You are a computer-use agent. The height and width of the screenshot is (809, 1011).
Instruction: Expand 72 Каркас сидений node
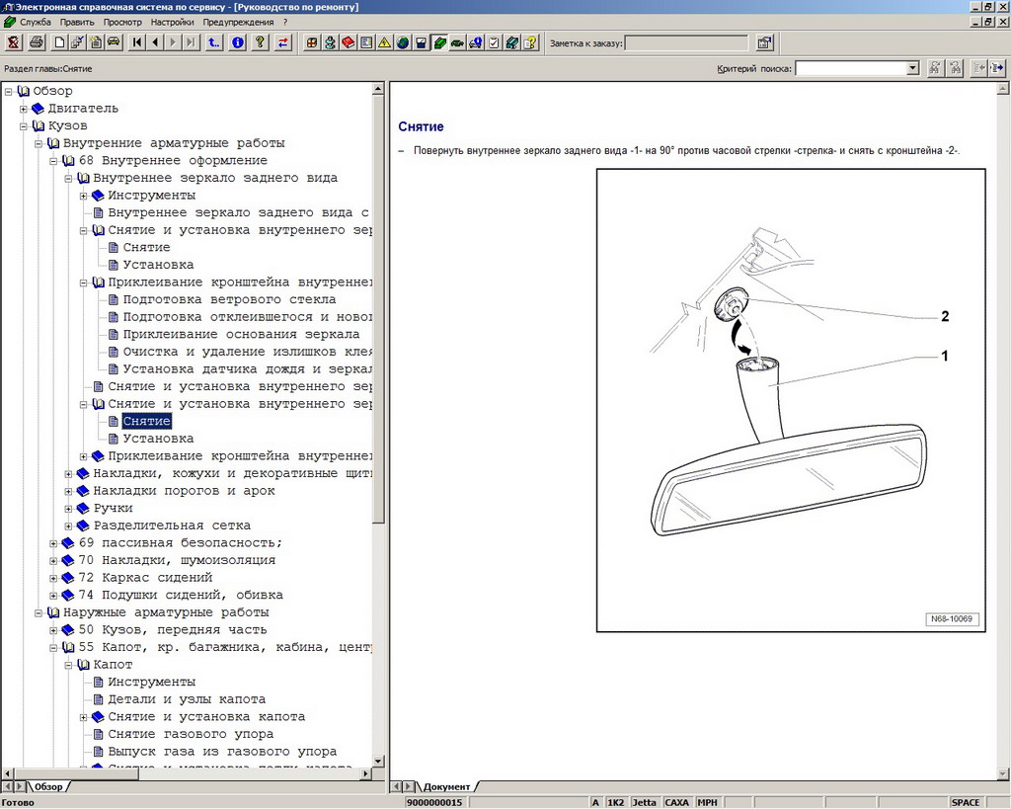(53, 578)
